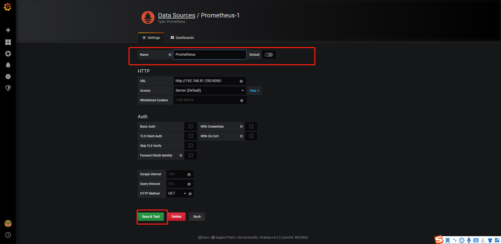Screen dimensions: 501x244
Task: Click the shirt skin icon in IME toolbar
Action: pyautogui.click(x=490, y=240)
